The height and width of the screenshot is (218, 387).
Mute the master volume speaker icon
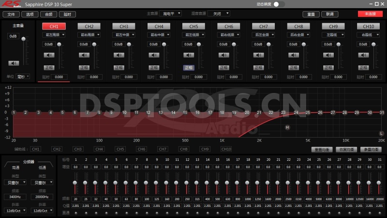pyautogui.click(x=14, y=63)
